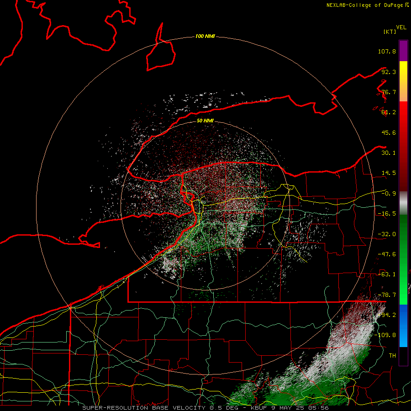Pick the green segment of the color bar

tap(403, 259)
